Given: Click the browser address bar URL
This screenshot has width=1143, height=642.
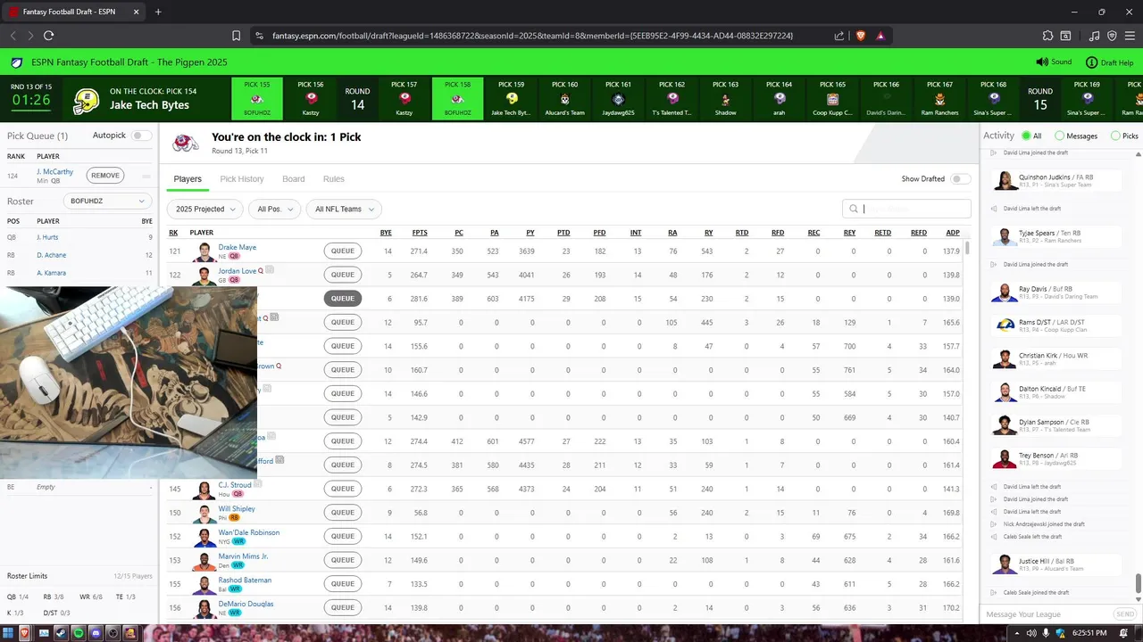Looking at the screenshot, I should tap(532, 36).
